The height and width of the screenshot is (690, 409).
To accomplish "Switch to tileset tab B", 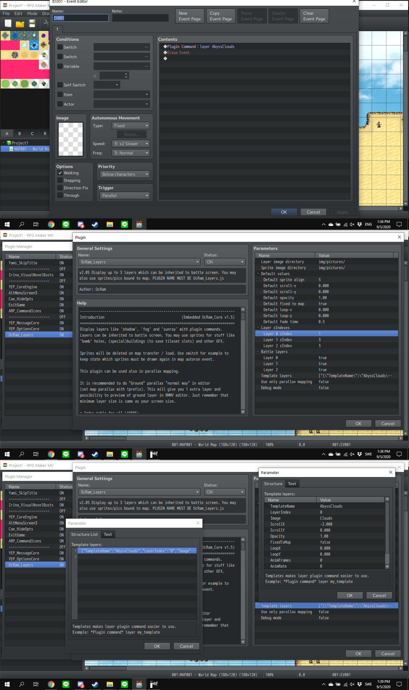I will coord(19,133).
